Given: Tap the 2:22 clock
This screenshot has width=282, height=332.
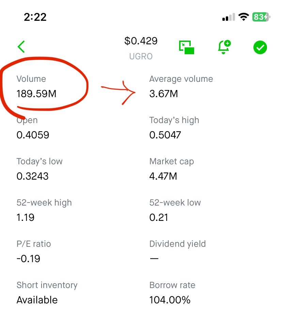Looking at the screenshot, I should click(x=35, y=17).
